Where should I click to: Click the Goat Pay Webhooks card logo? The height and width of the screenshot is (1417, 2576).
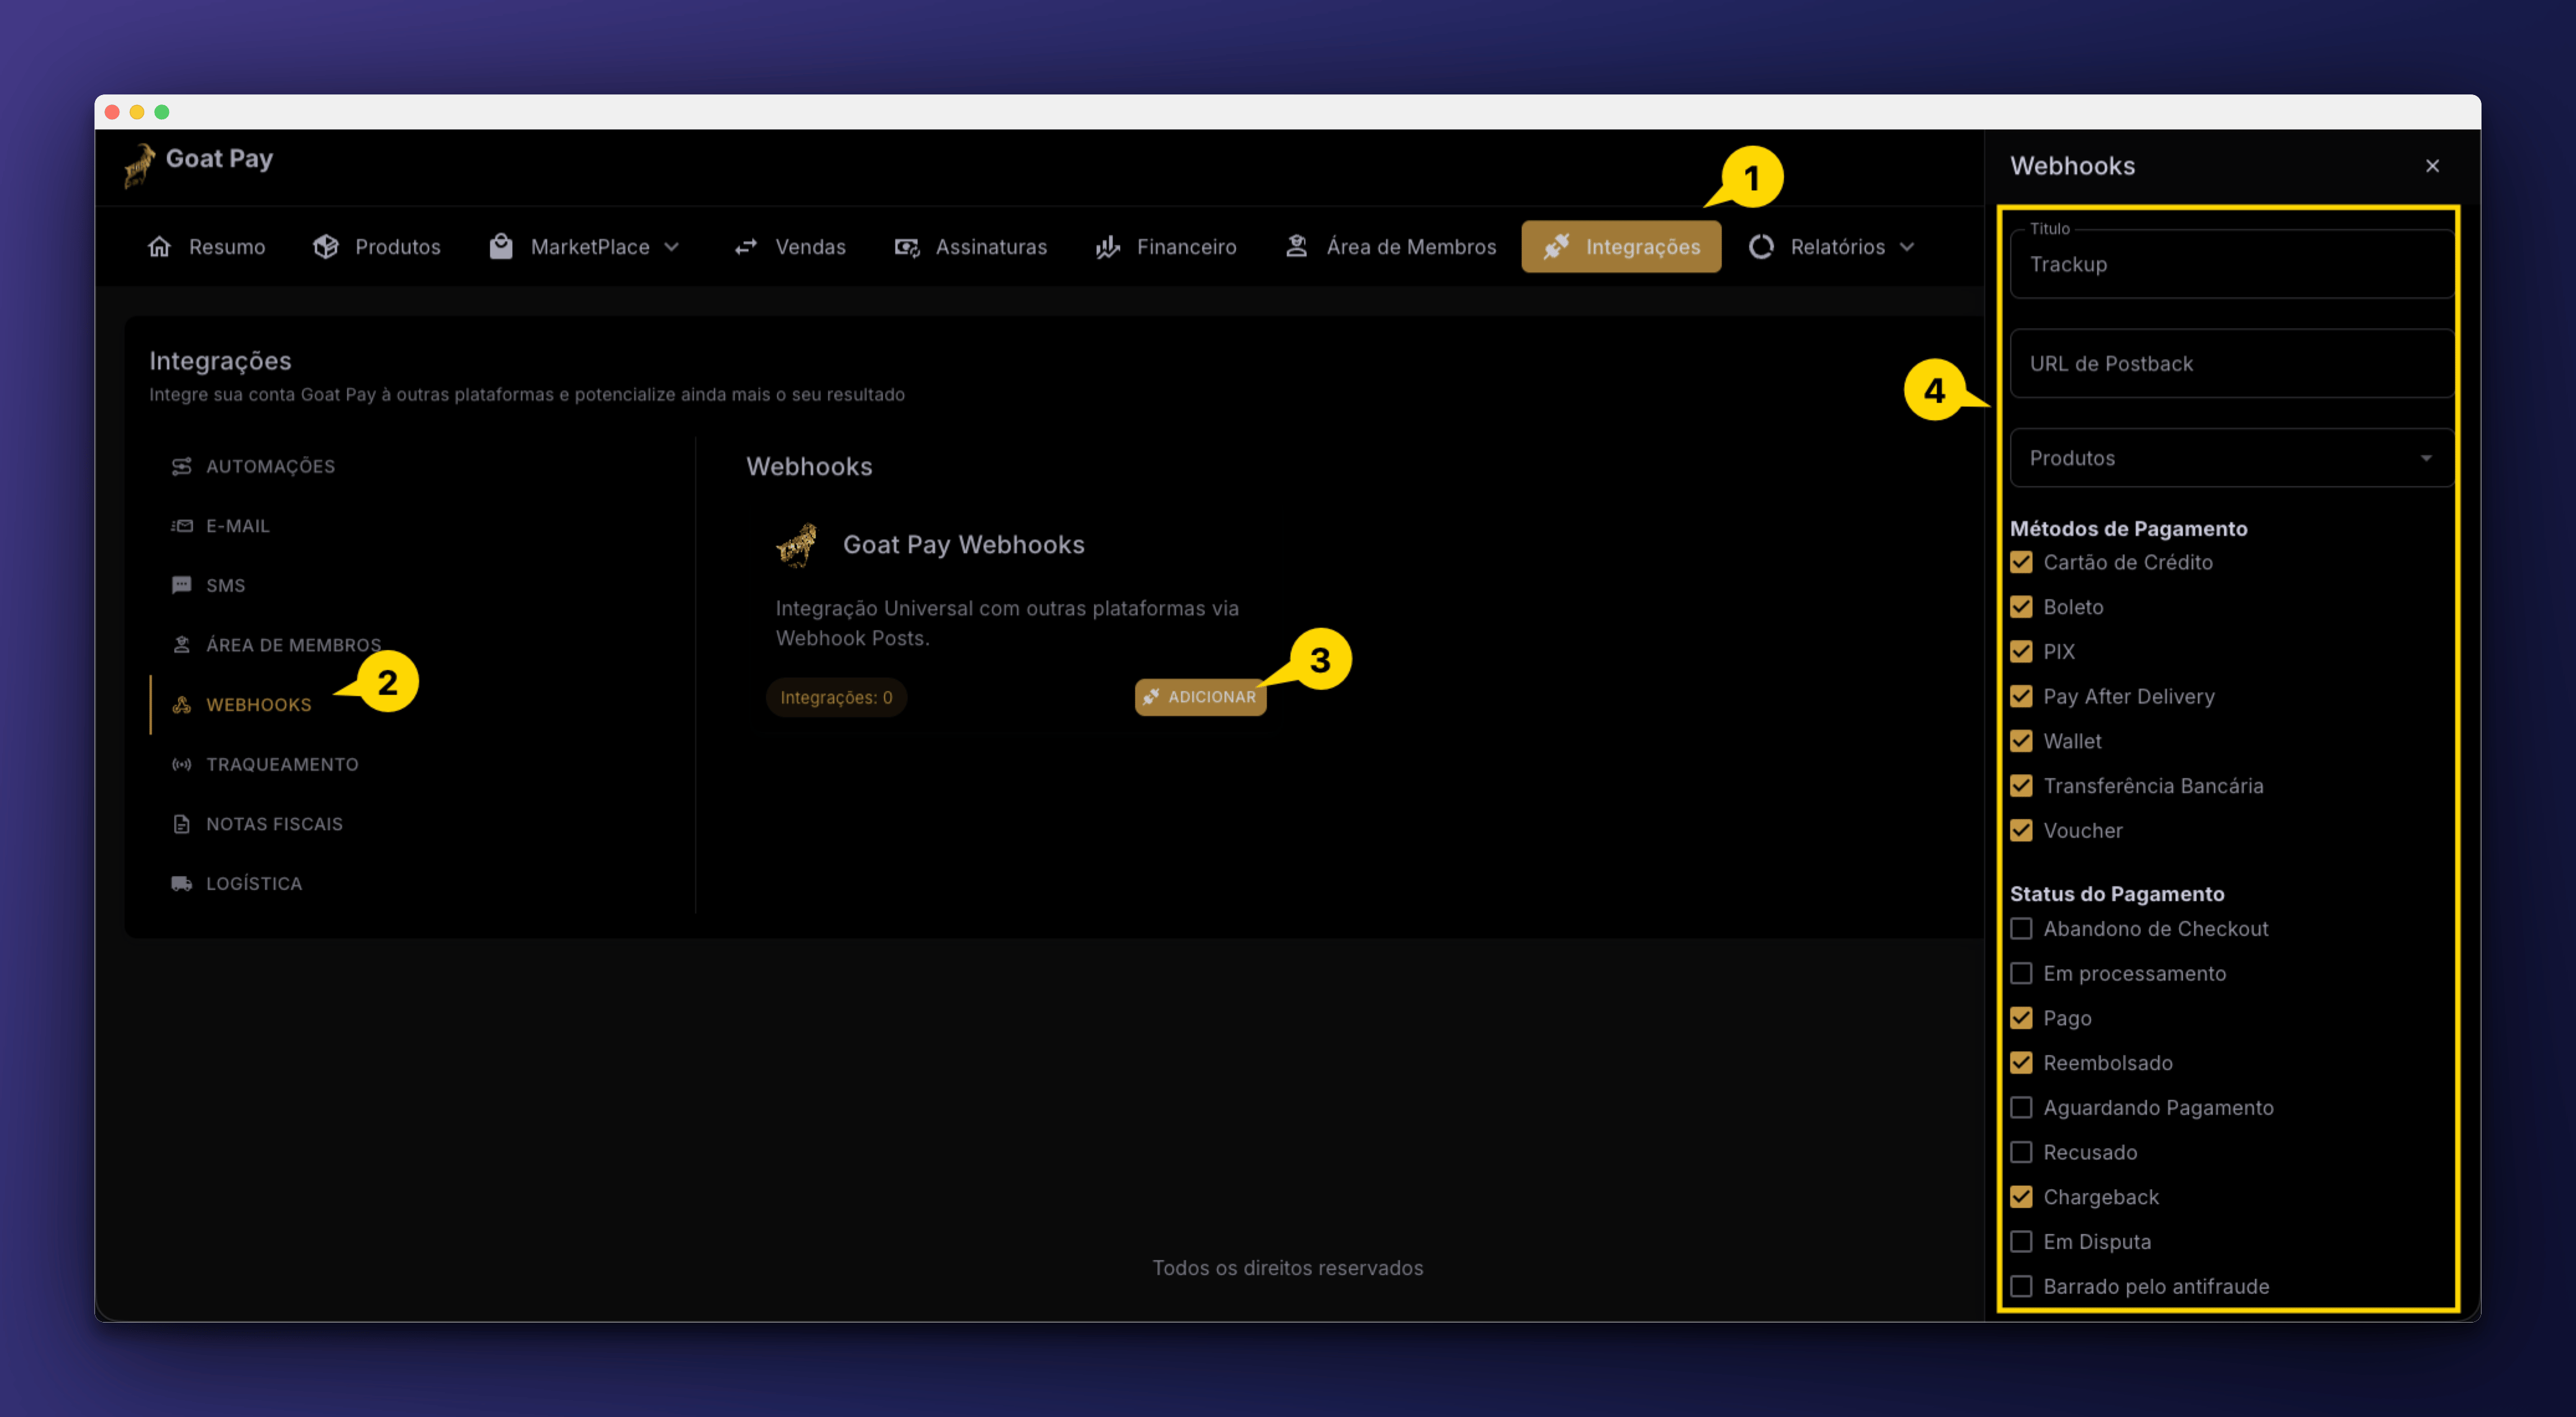click(796, 545)
